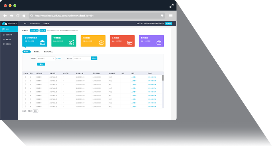The width and height of the screenshot is (272, 146).
Task: Check the checkbox for table row 5
Action: click(25, 92)
